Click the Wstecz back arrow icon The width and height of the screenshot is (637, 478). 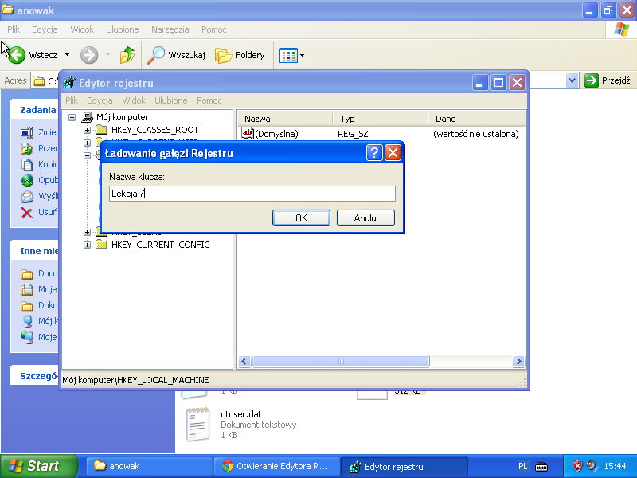16,55
